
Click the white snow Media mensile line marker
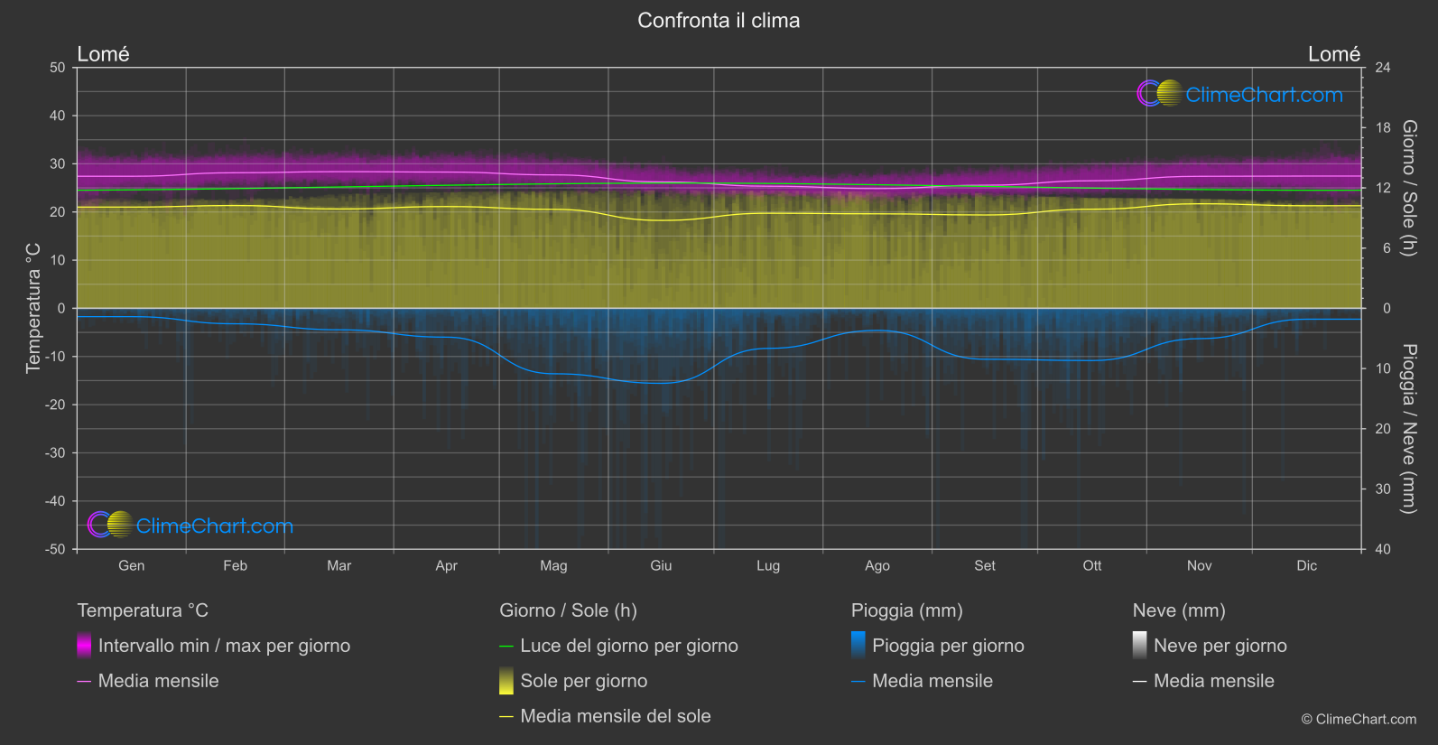click(1140, 682)
